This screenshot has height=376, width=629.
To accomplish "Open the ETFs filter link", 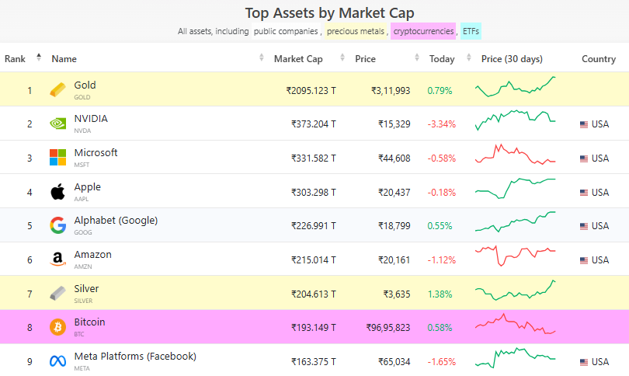I will click(x=471, y=31).
